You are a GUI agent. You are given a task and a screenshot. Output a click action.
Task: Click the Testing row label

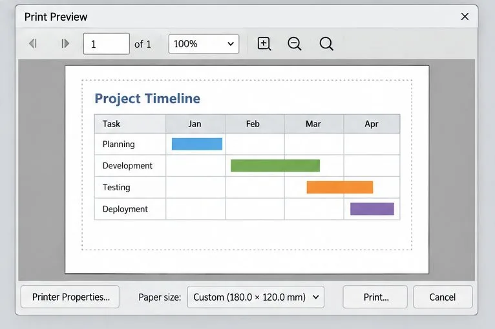click(116, 188)
